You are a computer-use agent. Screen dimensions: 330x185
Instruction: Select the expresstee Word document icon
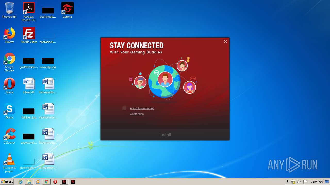click(48, 161)
